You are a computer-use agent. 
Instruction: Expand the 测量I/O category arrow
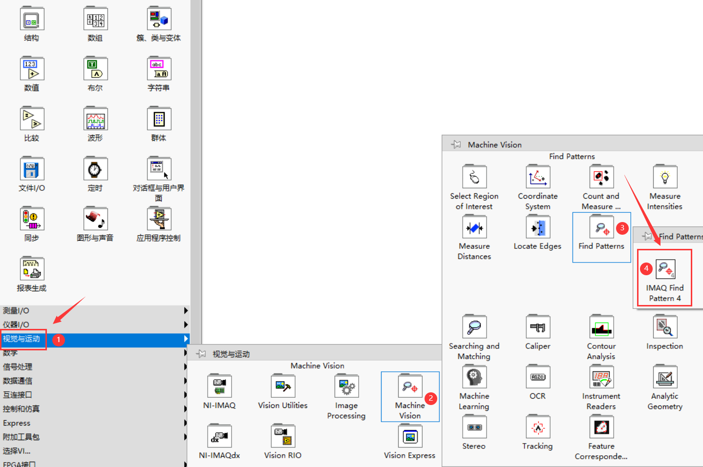[x=186, y=310]
